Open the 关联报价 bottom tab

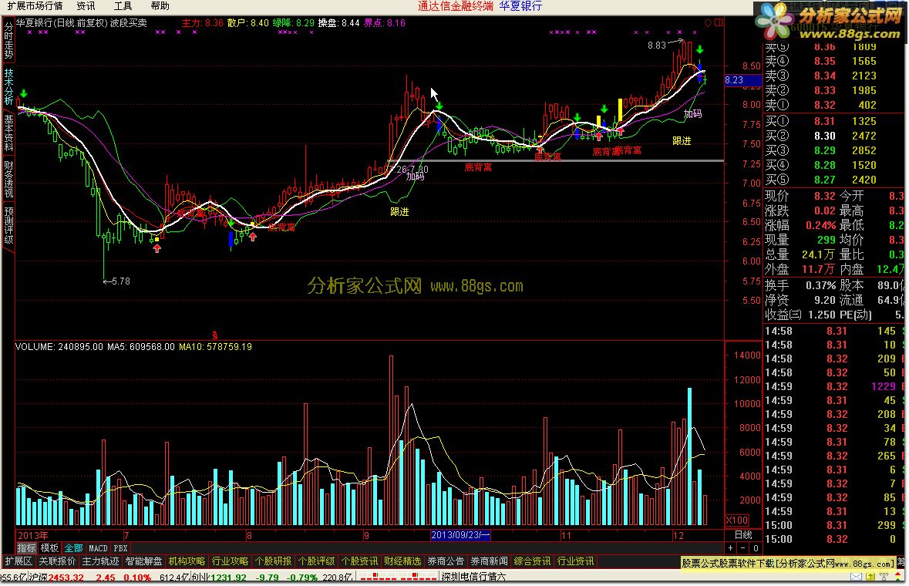click(57, 561)
